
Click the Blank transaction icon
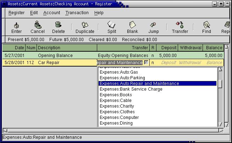[132, 25]
